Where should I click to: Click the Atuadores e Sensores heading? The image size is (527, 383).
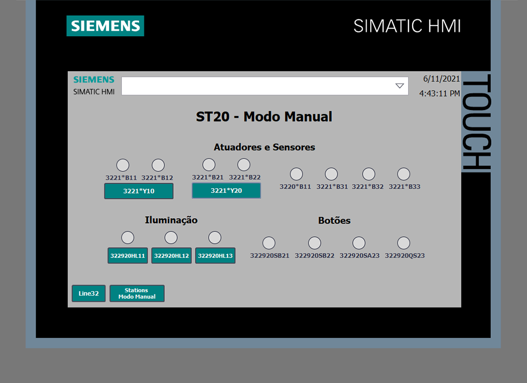(264, 147)
